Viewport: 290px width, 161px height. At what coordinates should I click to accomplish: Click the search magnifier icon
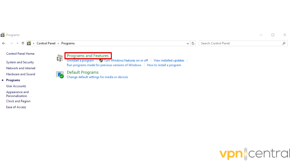tap(284, 43)
